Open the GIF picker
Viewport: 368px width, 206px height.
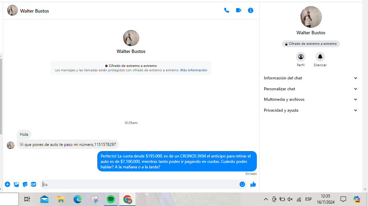click(34, 184)
